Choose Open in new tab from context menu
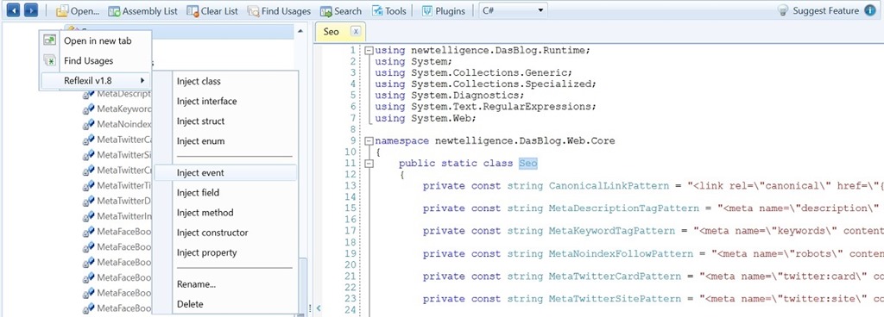The width and height of the screenshot is (884, 317). pos(96,40)
